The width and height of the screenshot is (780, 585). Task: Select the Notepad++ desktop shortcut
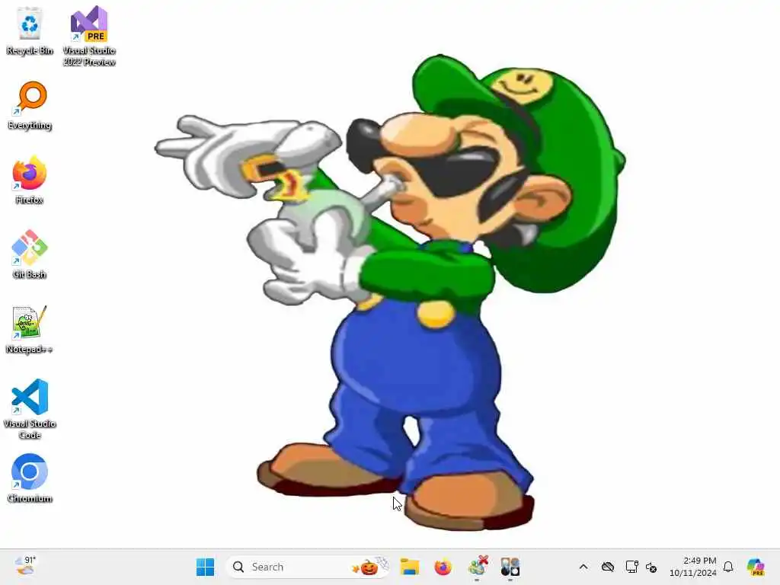coord(30,329)
